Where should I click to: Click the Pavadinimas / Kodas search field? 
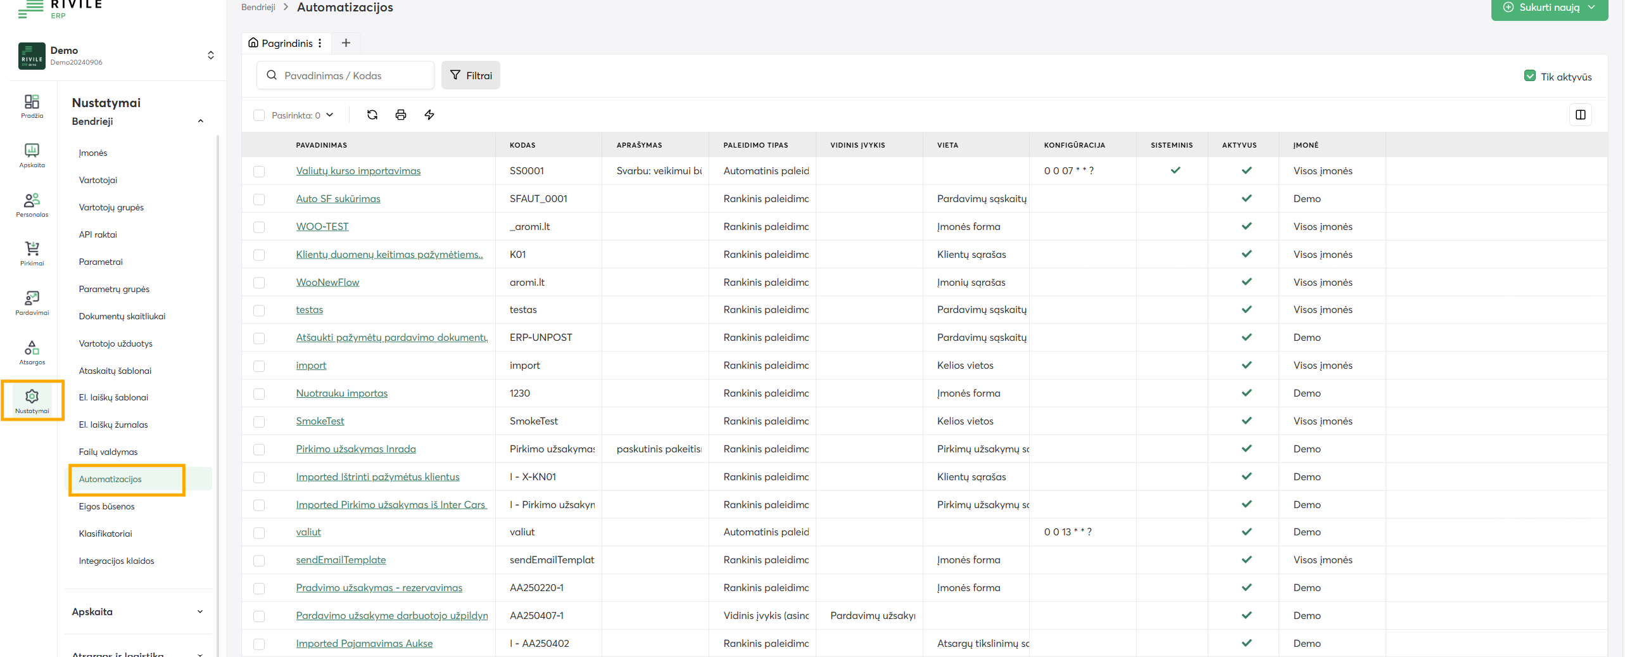(x=346, y=75)
